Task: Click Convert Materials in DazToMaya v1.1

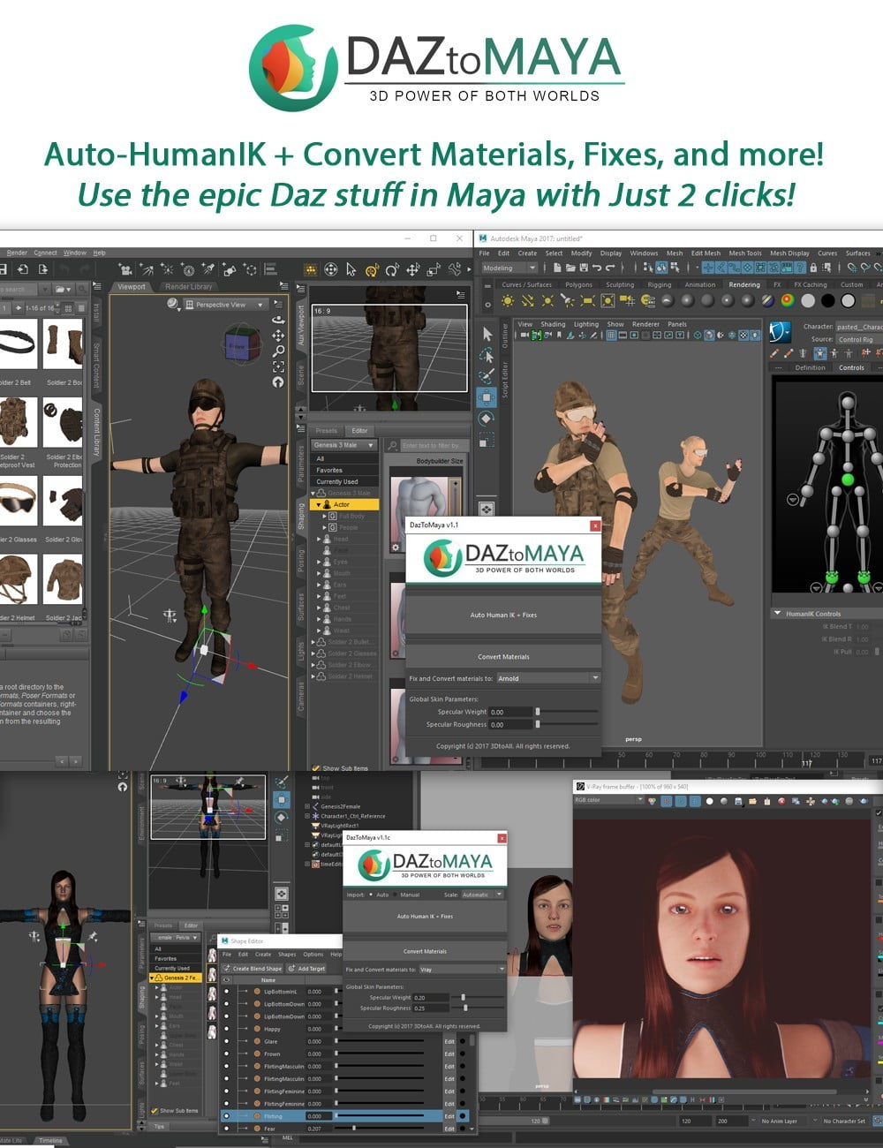Action: pyautogui.click(x=503, y=656)
